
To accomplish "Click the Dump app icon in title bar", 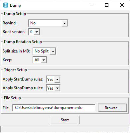I will pos(6,5).
